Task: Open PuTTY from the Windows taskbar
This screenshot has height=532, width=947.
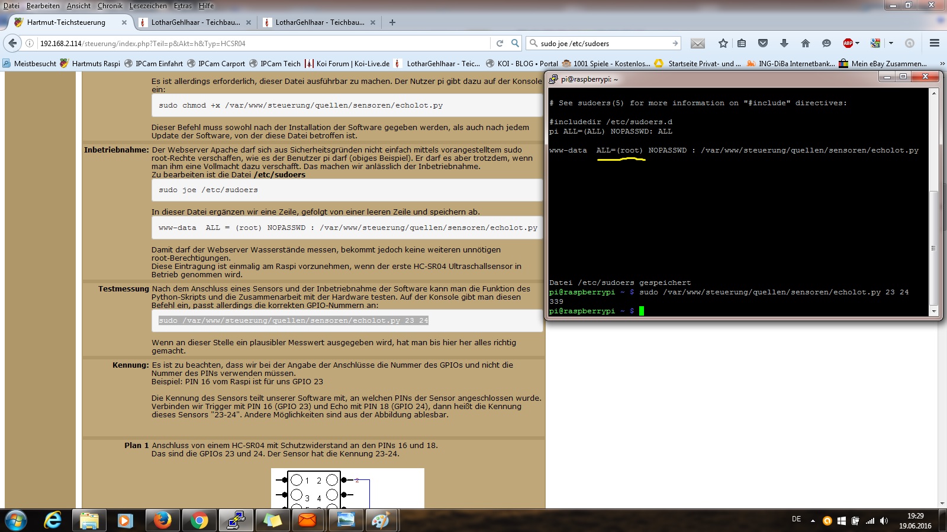Action: 236,520
